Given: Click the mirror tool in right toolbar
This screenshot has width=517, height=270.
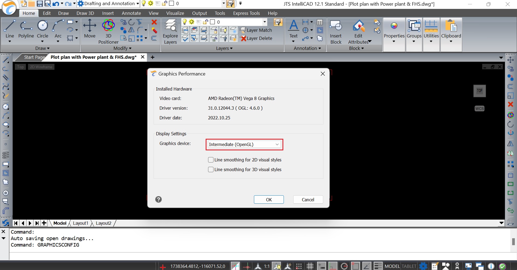Looking at the screenshot, I should tap(511, 144).
